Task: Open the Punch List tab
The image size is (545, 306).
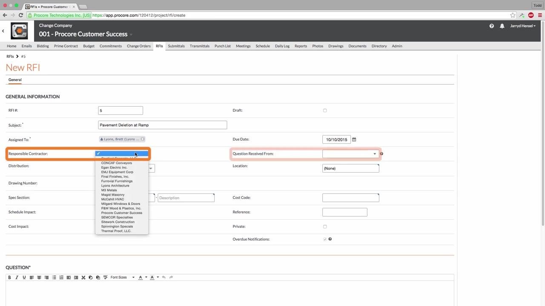Action: pos(223,46)
